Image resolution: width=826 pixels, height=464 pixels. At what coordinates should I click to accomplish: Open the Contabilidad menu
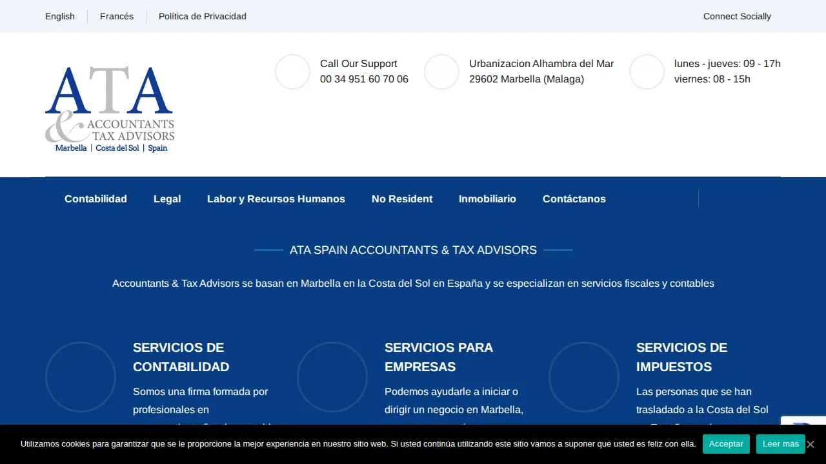[x=96, y=199]
